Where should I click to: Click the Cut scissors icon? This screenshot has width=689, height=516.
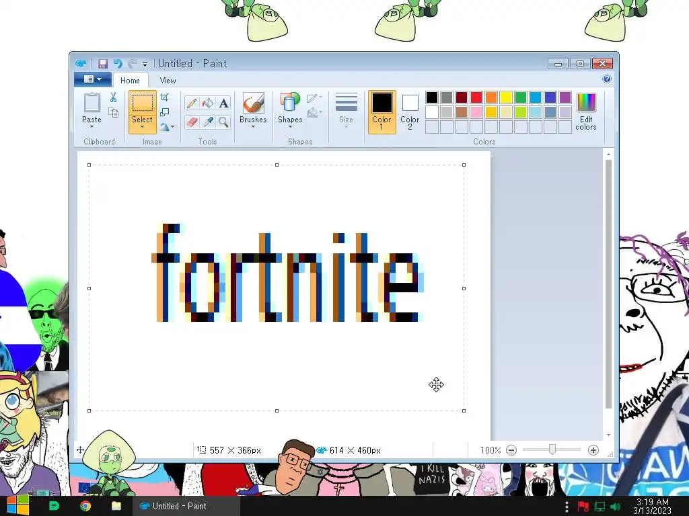(x=113, y=97)
